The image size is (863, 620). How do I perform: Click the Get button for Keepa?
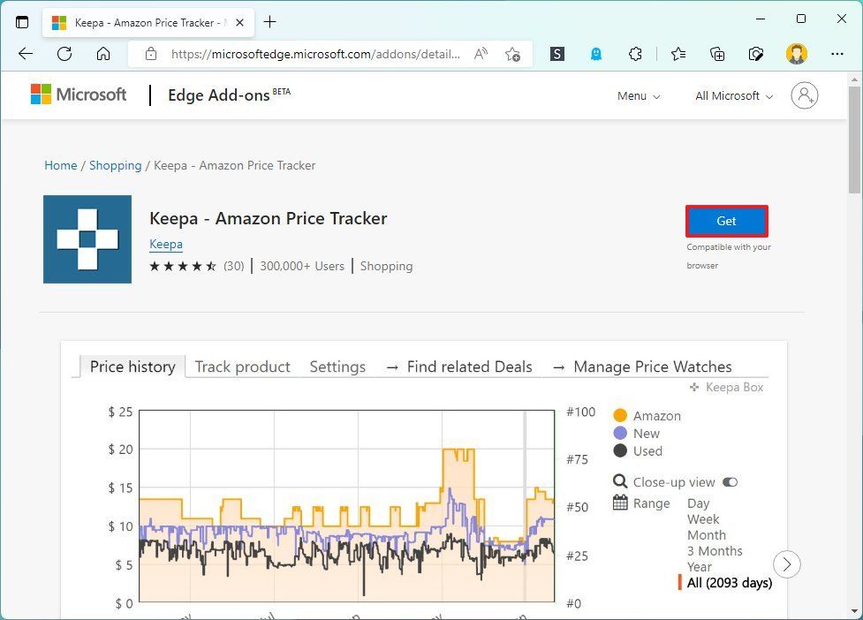click(x=726, y=221)
